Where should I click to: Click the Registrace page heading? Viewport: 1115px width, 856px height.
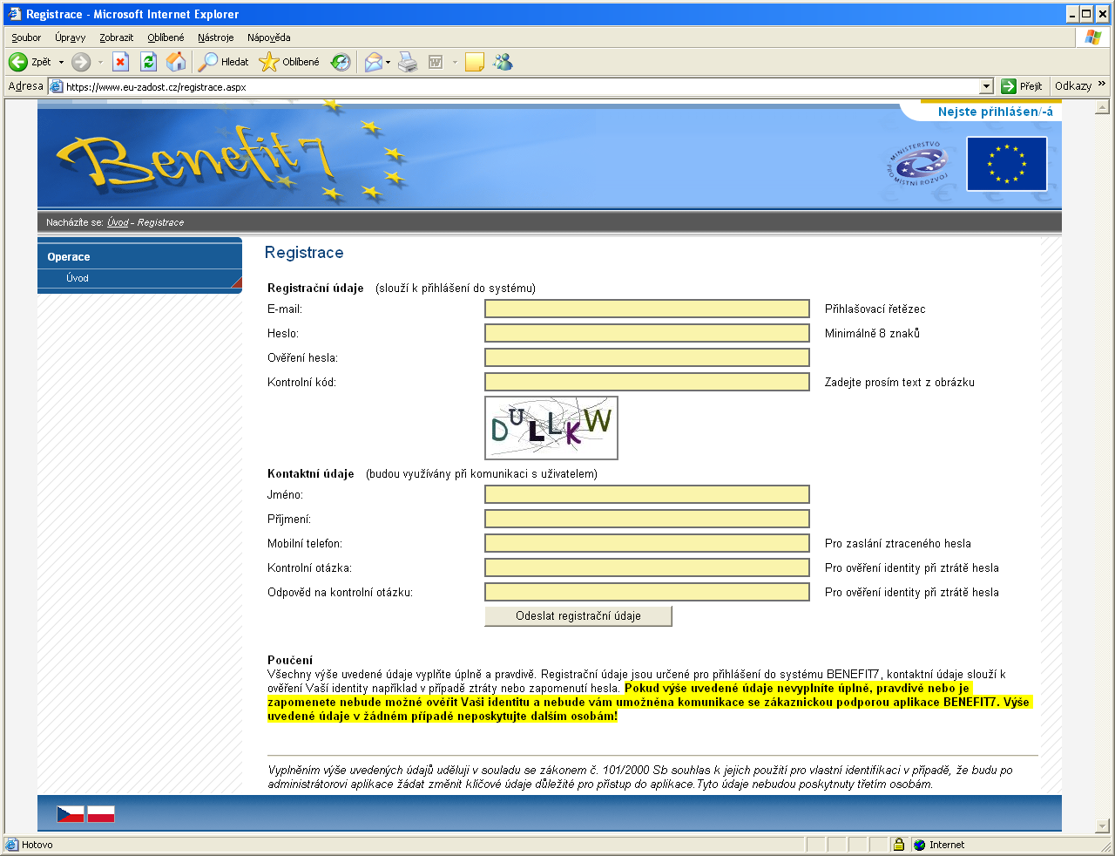pyautogui.click(x=304, y=253)
